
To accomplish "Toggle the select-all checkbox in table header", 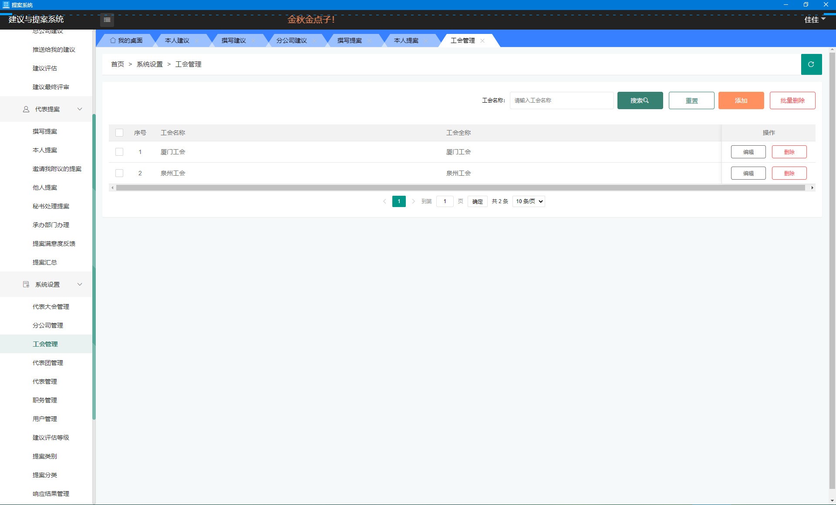I will [x=119, y=133].
